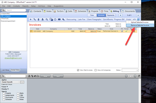Click the round help icon after APX

click(x=138, y=19)
